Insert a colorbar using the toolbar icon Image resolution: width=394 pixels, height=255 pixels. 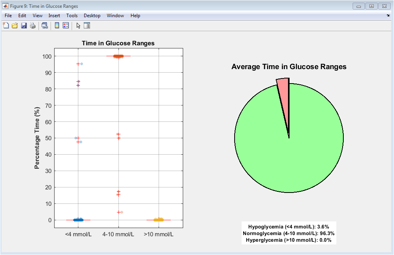tap(57, 26)
